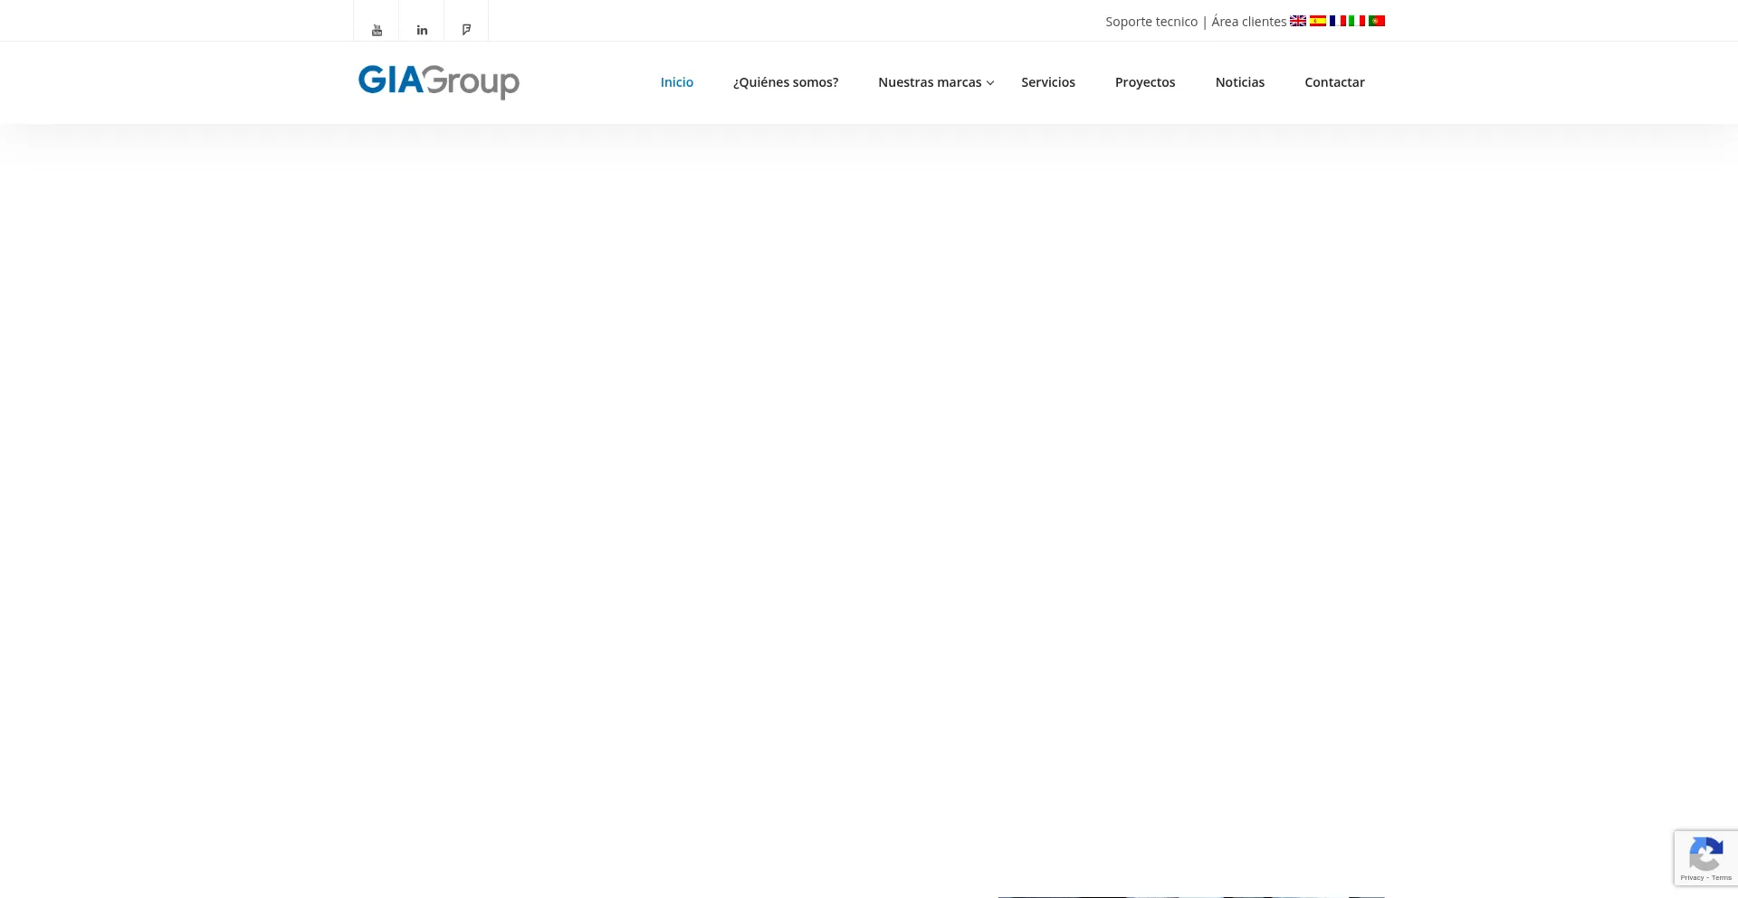Navigate to Proyectos

click(1144, 82)
